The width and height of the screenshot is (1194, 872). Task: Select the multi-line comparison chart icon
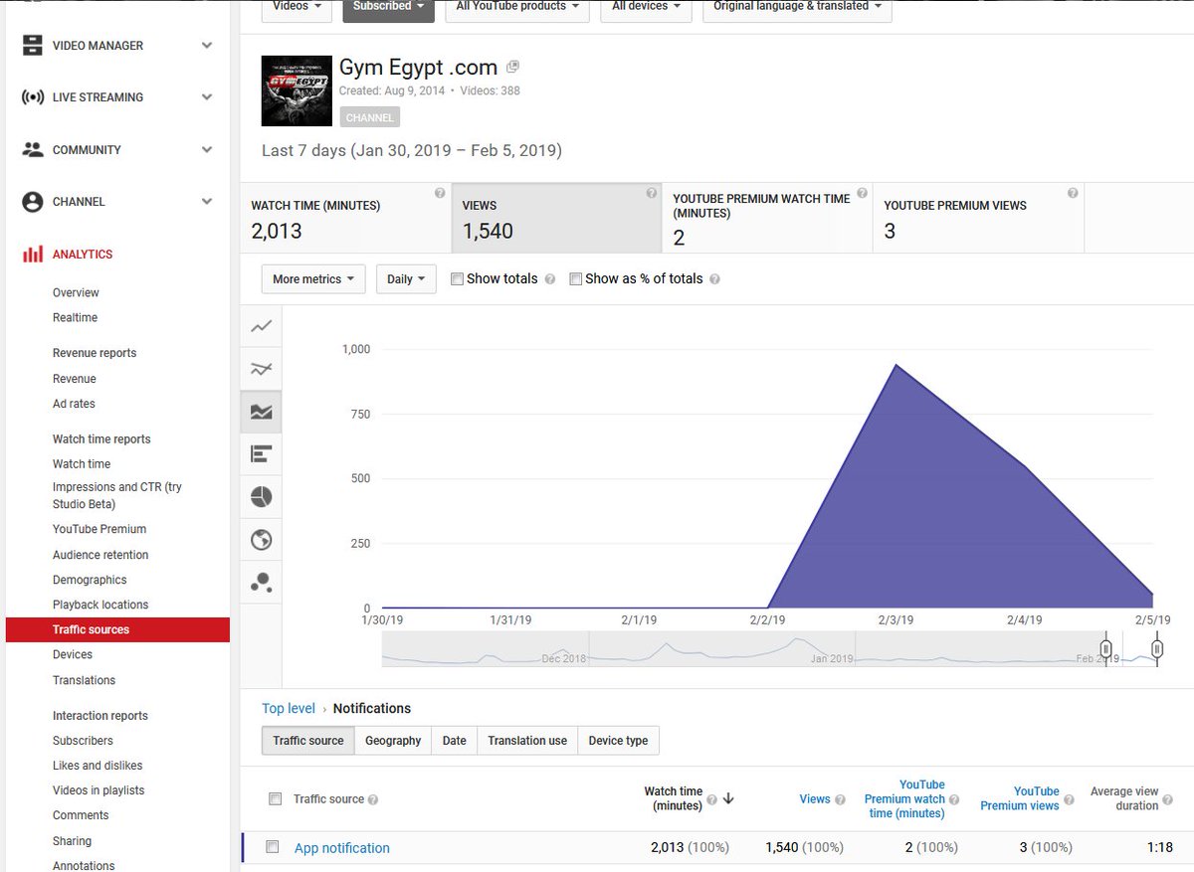[261, 369]
